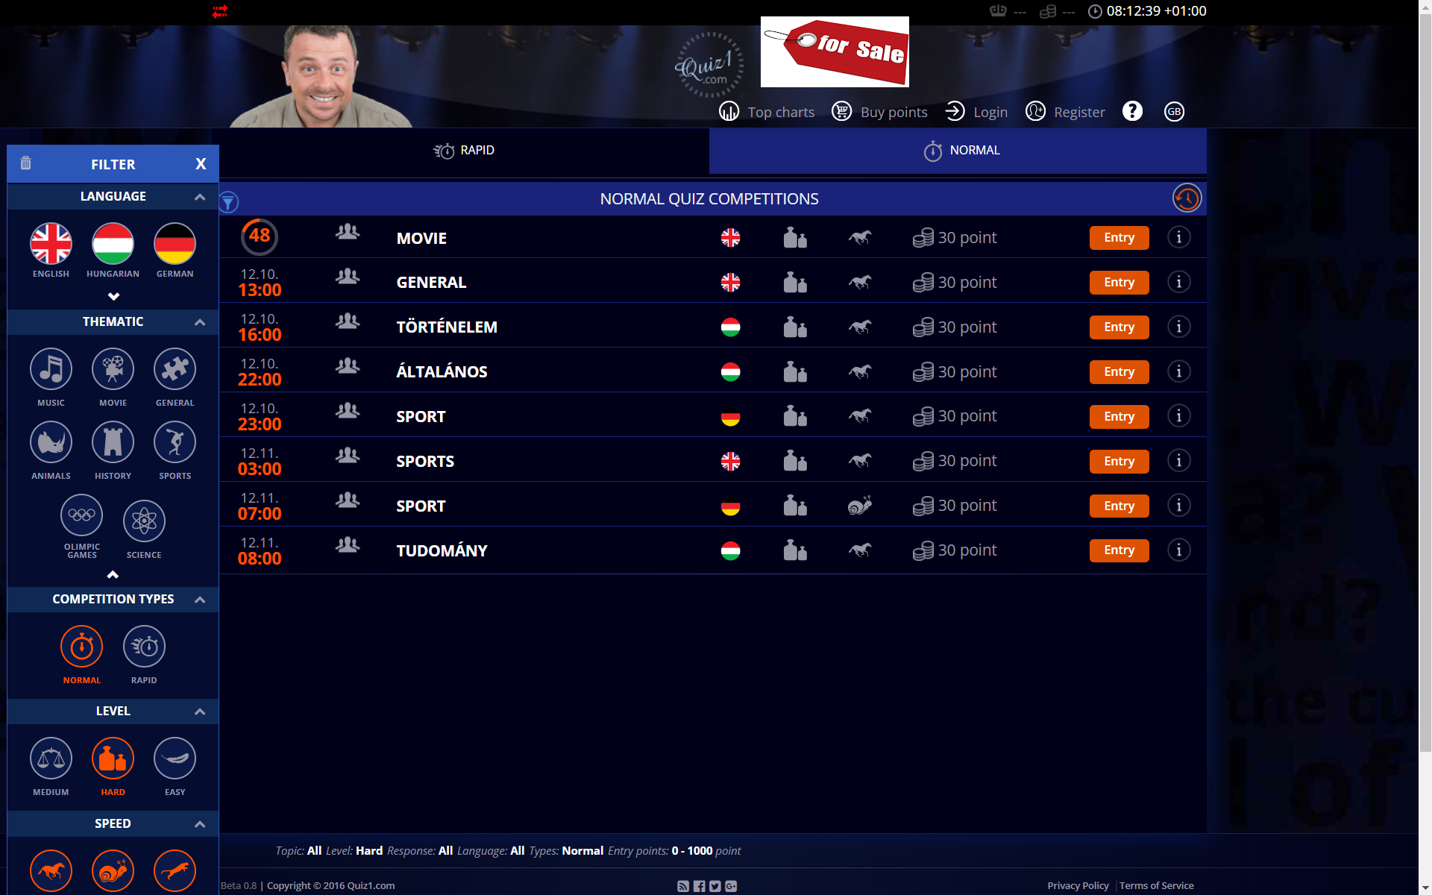Click the for Sale banner

coord(835,51)
